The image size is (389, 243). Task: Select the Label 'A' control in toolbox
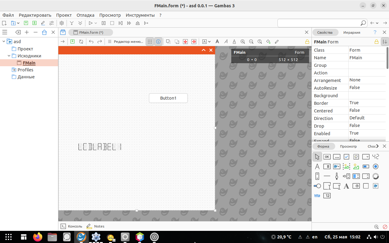[x=317, y=166]
